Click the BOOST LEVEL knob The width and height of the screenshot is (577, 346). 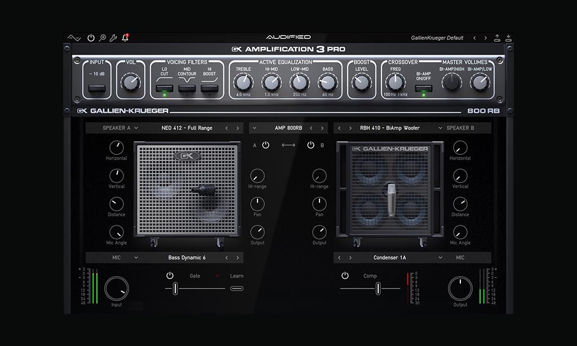361,82
